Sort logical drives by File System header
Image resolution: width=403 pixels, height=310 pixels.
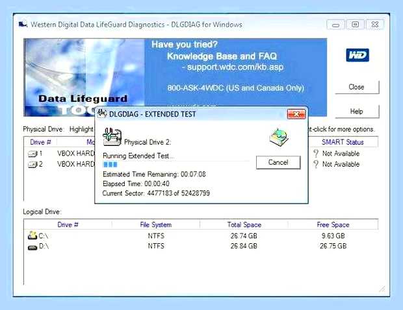pyautogui.click(x=156, y=224)
